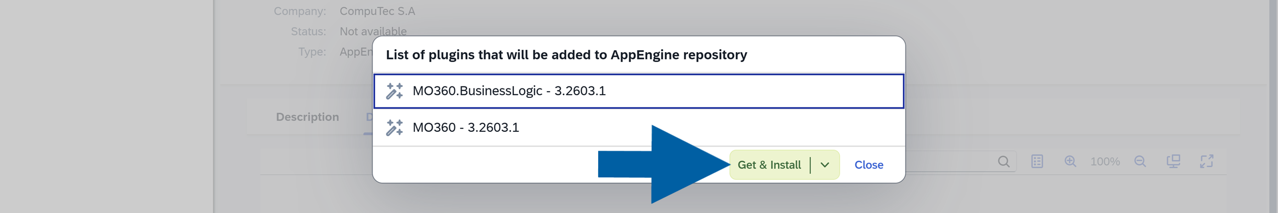Zoom out using the minus magnifier
This screenshot has height=213, width=1278.
point(1140,162)
